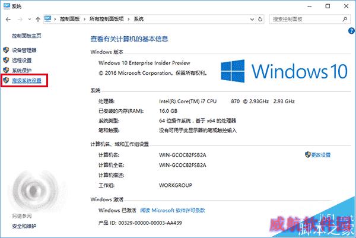
Task: Open recent locations dropdown arrow
Action: point(30,20)
